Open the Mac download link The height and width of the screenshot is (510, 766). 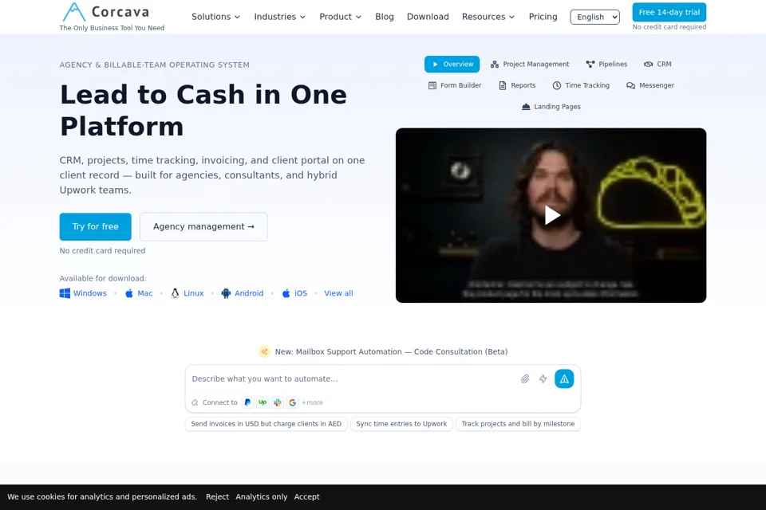click(139, 293)
